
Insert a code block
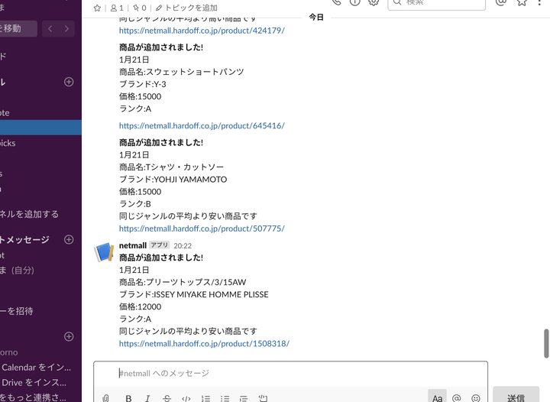(x=263, y=398)
